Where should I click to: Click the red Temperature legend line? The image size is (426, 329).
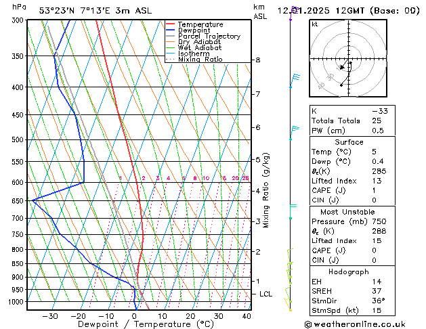coord(170,24)
